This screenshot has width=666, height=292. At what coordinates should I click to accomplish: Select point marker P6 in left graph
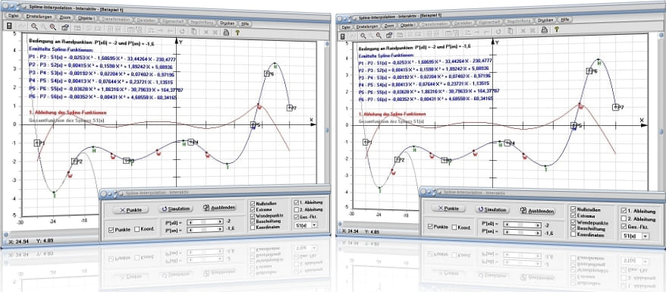(x=267, y=74)
